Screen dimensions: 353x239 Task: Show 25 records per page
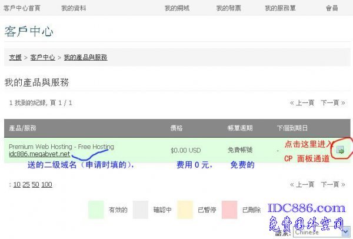coord(26,185)
